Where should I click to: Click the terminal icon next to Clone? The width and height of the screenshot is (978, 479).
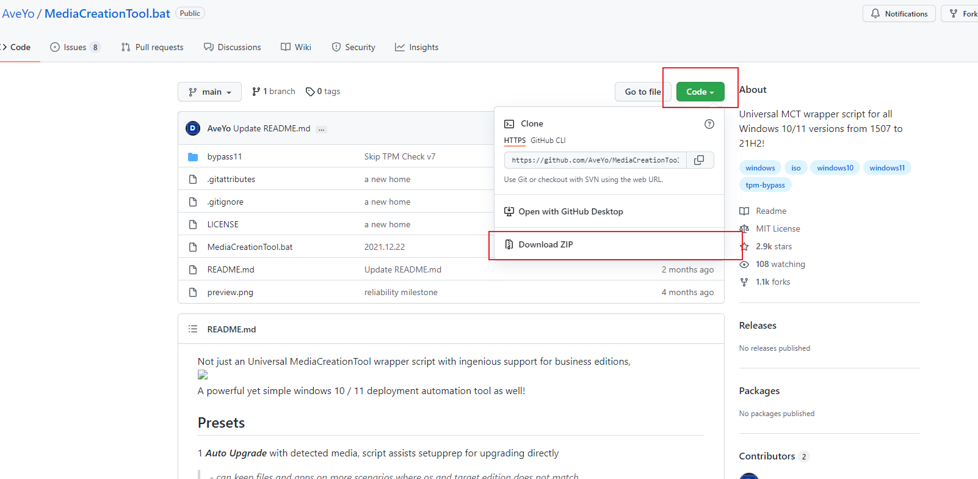[x=509, y=124]
